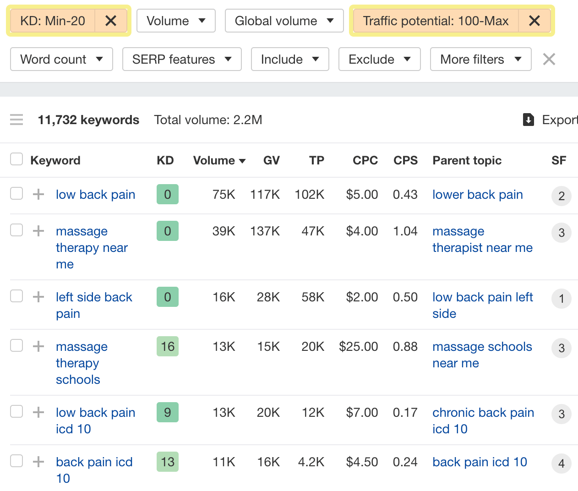Open the SERP features dropdown
The height and width of the screenshot is (491, 578).
tap(182, 59)
